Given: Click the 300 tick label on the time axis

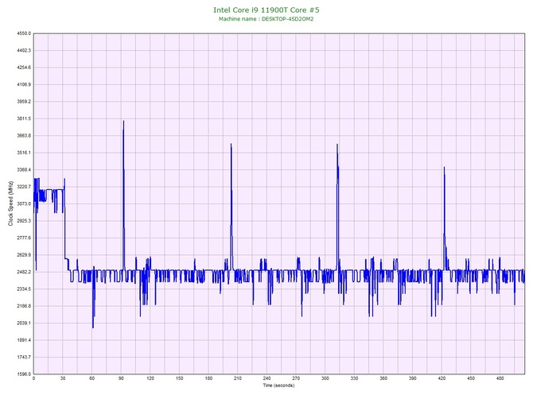Looking at the screenshot, I should tap(325, 378).
